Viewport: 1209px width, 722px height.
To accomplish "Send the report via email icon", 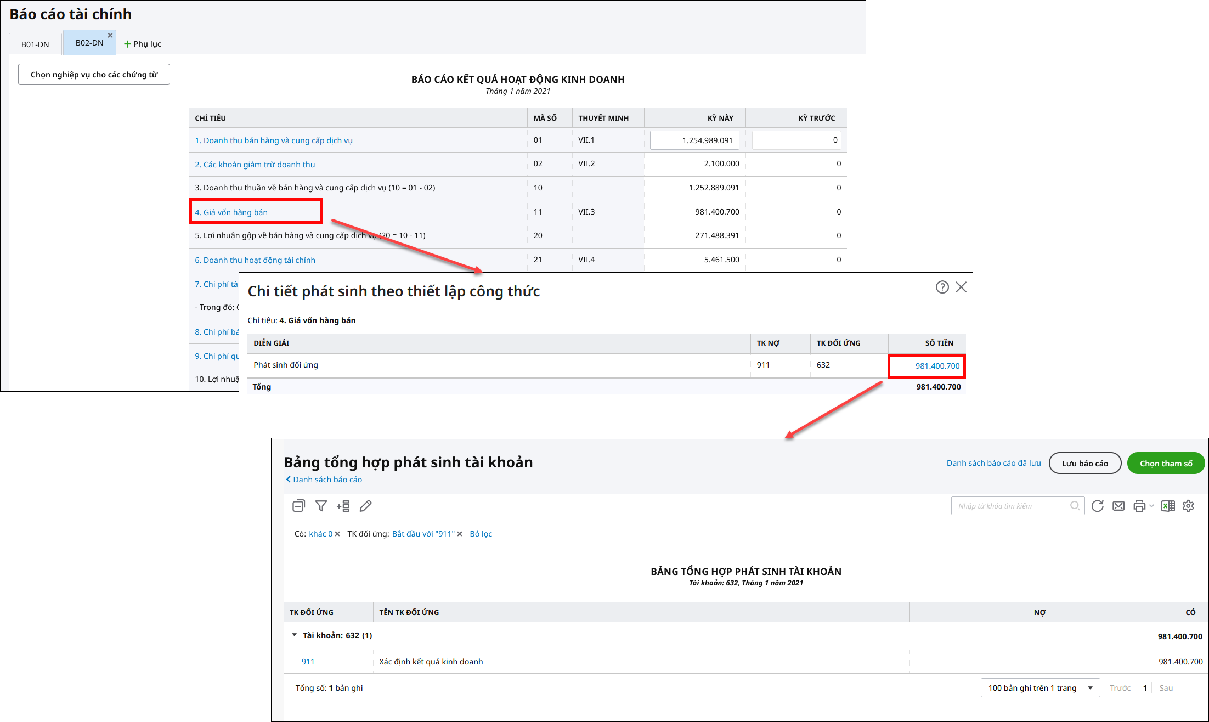I will tap(1118, 506).
